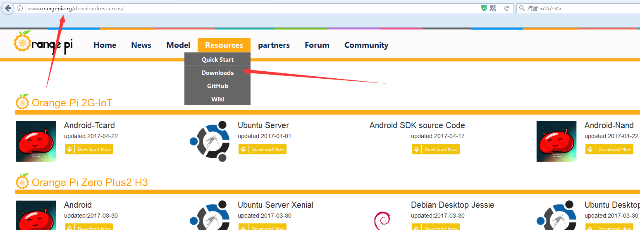This screenshot has width=640, height=230.
Task: Click the Orange Pi 2G-IoT heading
Action: click(72, 103)
